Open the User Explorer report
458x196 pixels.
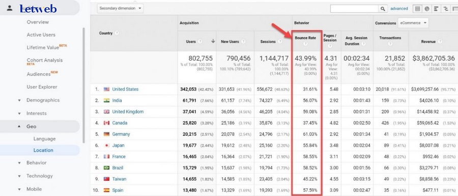click(x=42, y=87)
